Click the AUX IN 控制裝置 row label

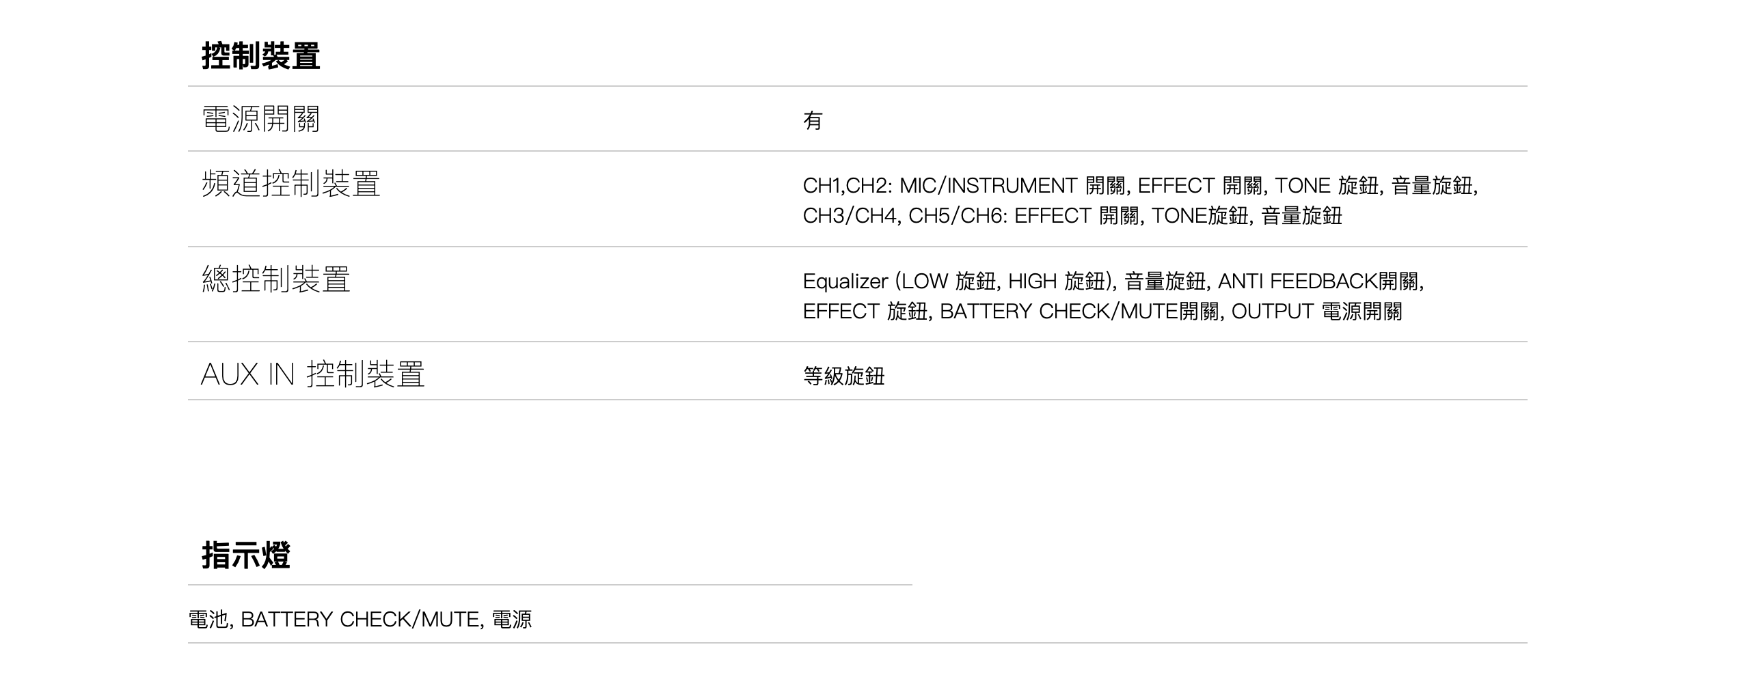coord(312,375)
